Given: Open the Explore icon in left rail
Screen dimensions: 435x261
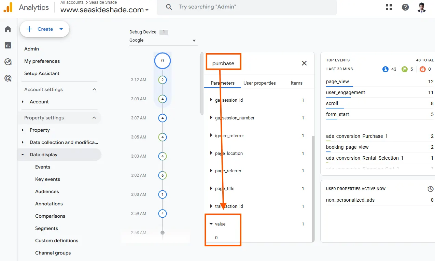Looking at the screenshot, I should click(8, 62).
